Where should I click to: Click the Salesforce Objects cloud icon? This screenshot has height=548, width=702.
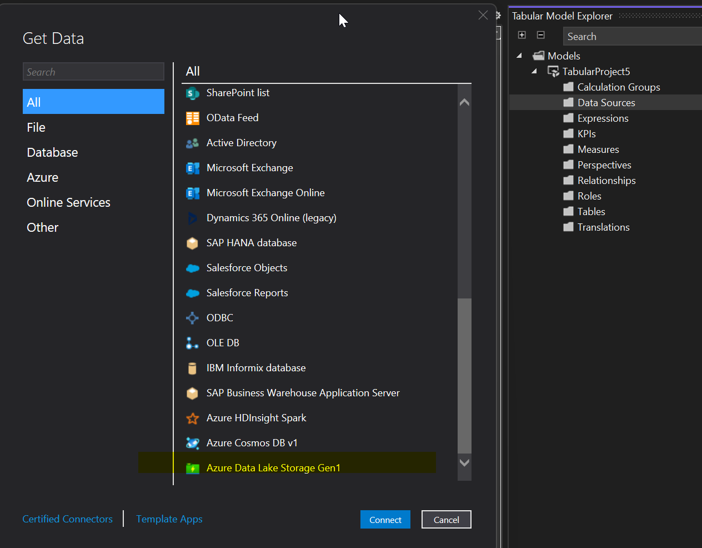(x=192, y=268)
